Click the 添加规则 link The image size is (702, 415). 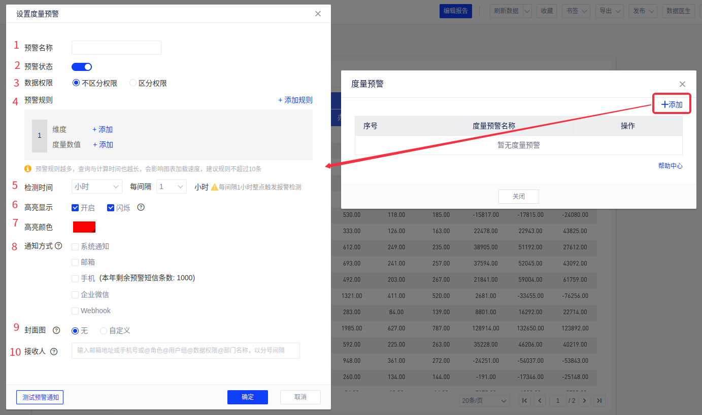295,100
